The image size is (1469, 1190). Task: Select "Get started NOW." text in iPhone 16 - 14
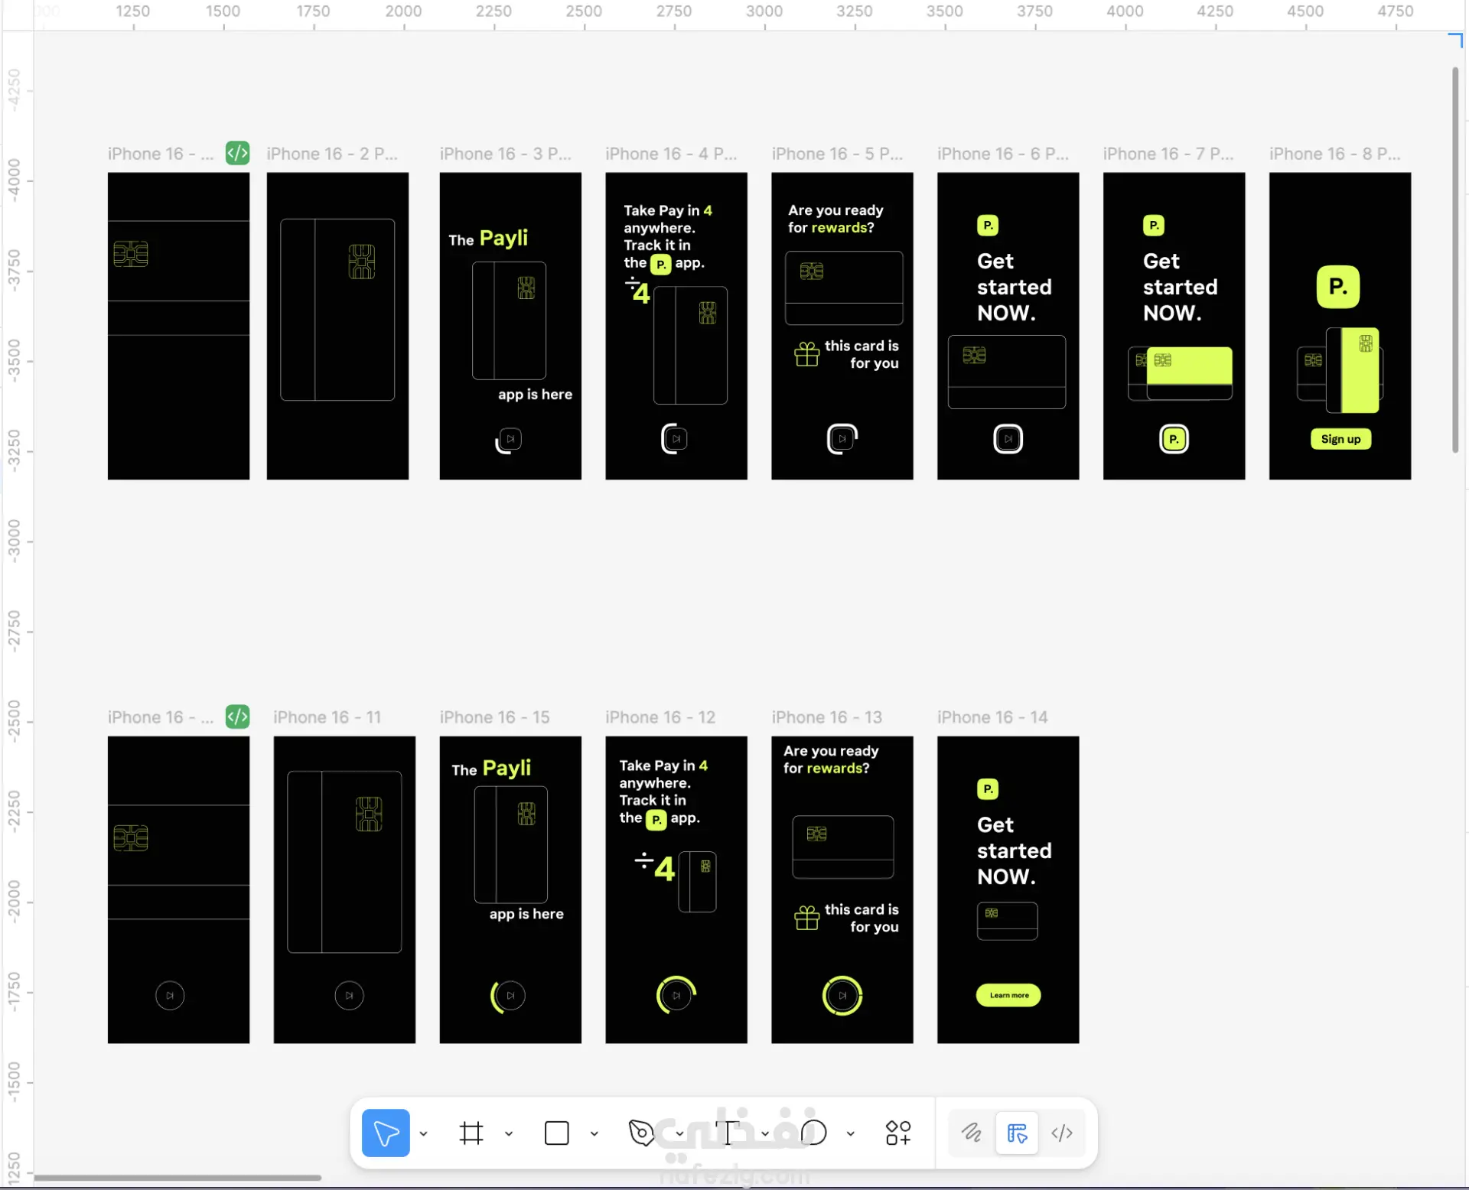pos(1015,850)
